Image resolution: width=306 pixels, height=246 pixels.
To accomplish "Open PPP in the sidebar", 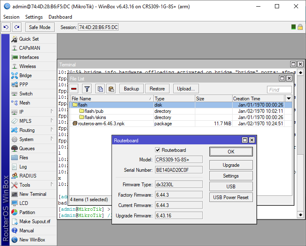I will pos(33,85).
